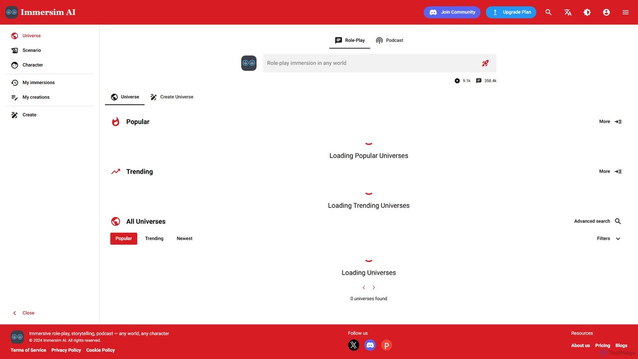
Task: Click the chat message count icon 358.4k
Action: coord(478,81)
